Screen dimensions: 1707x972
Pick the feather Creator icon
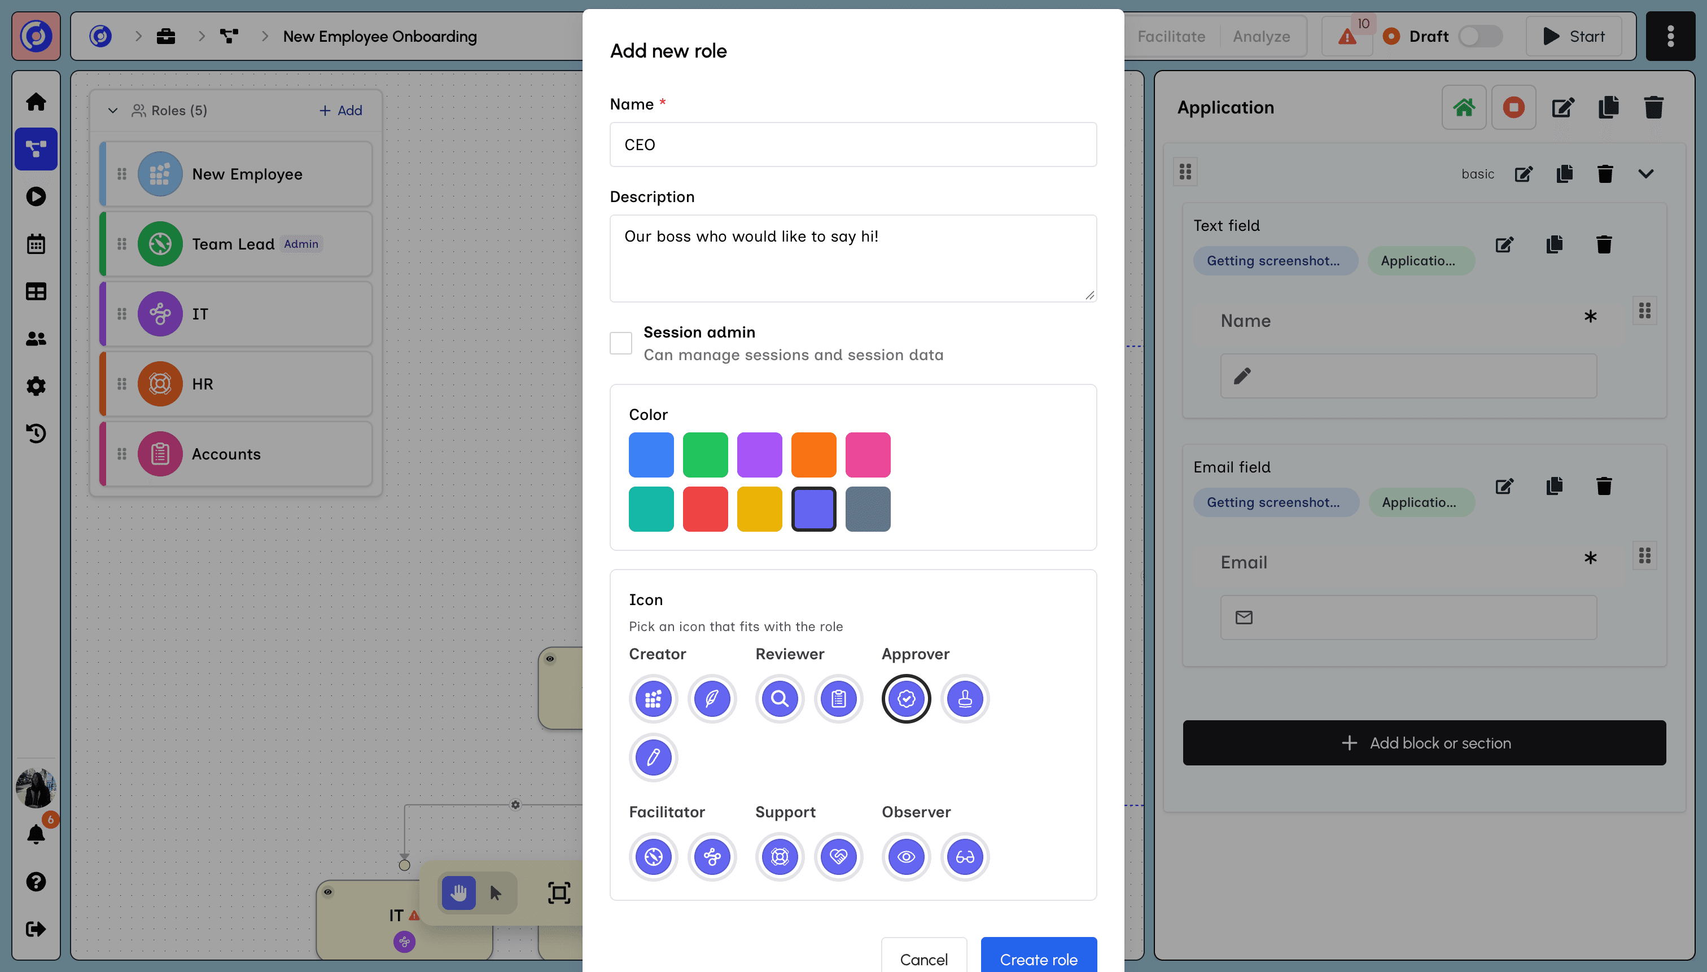(712, 698)
